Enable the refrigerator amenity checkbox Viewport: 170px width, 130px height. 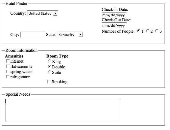(x=8, y=77)
